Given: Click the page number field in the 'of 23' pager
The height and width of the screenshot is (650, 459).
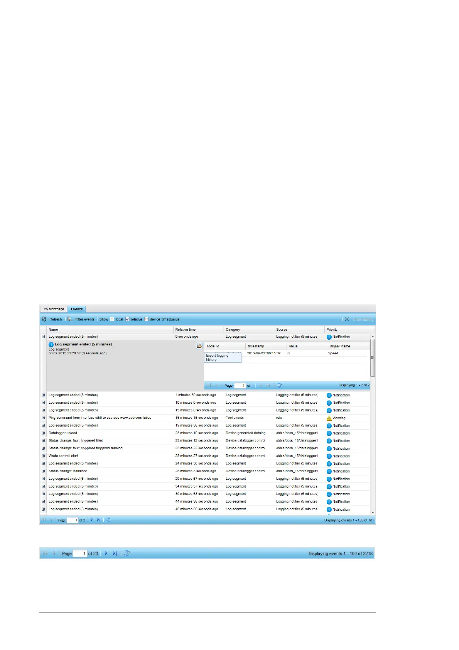Looking at the screenshot, I should [80, 553].
